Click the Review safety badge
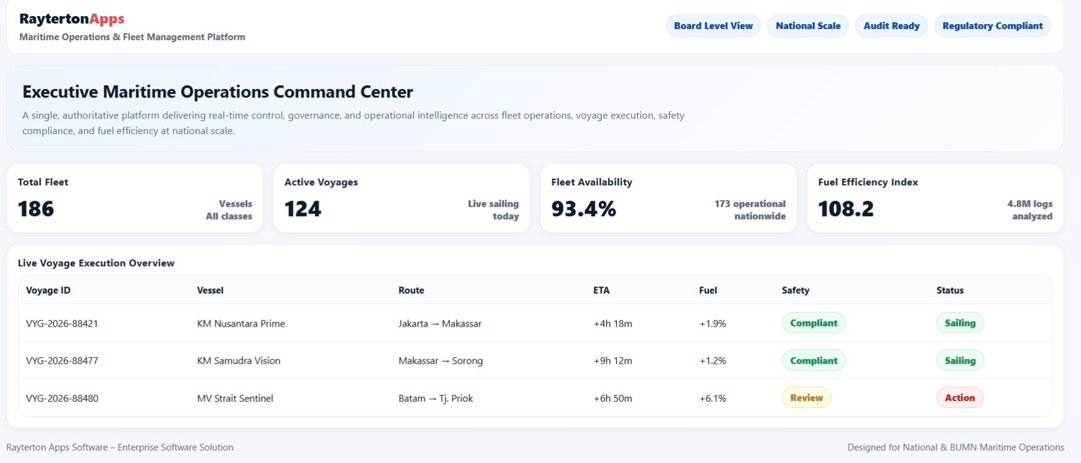Screen dimensions: 1081x463 pos(806,398)
